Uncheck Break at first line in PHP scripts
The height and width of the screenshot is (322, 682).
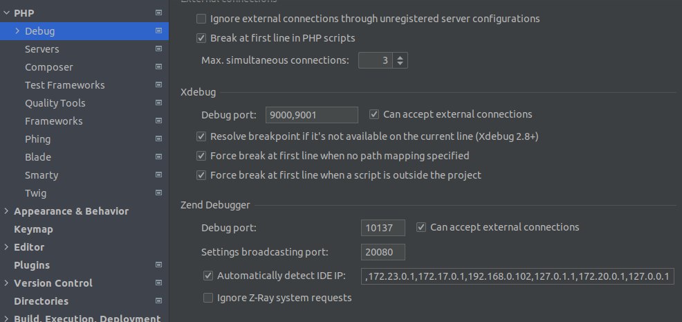click(201, 38)
